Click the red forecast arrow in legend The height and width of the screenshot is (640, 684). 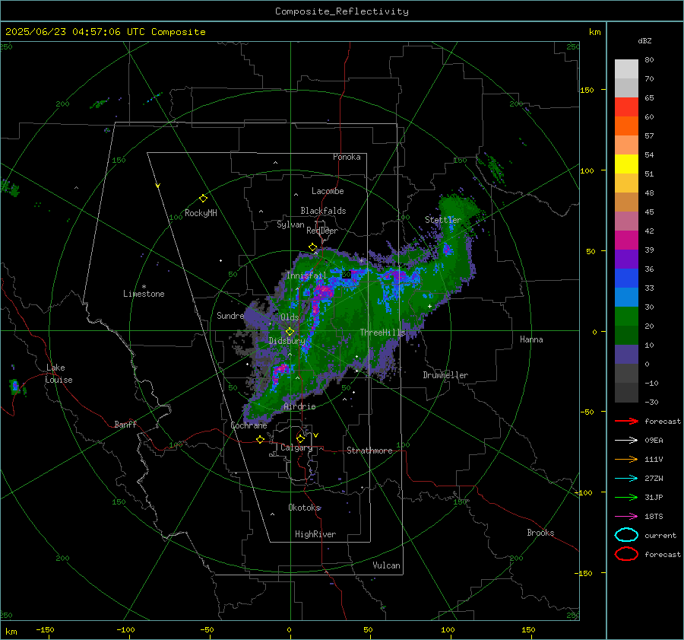pos(626,421)
